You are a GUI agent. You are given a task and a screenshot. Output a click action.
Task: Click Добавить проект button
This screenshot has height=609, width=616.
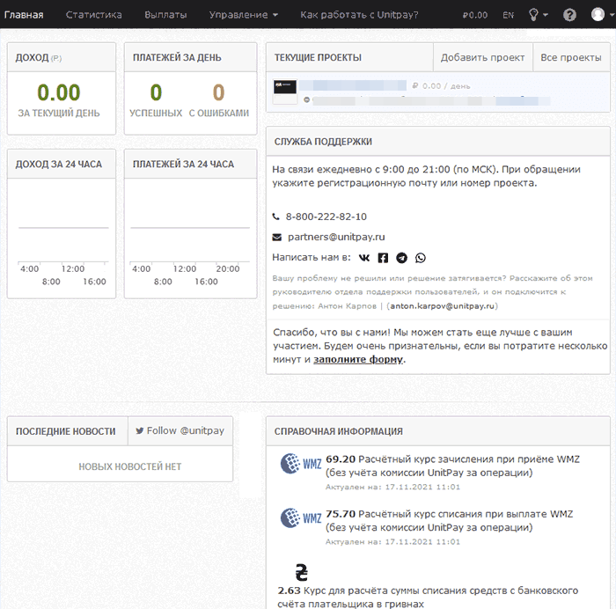[482, 58]
